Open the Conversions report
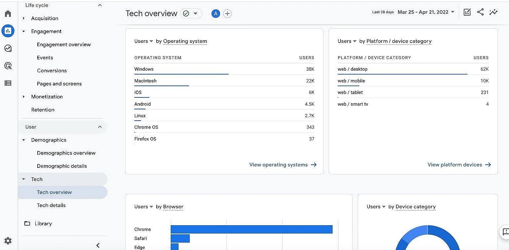 click(x=52, y=71)
